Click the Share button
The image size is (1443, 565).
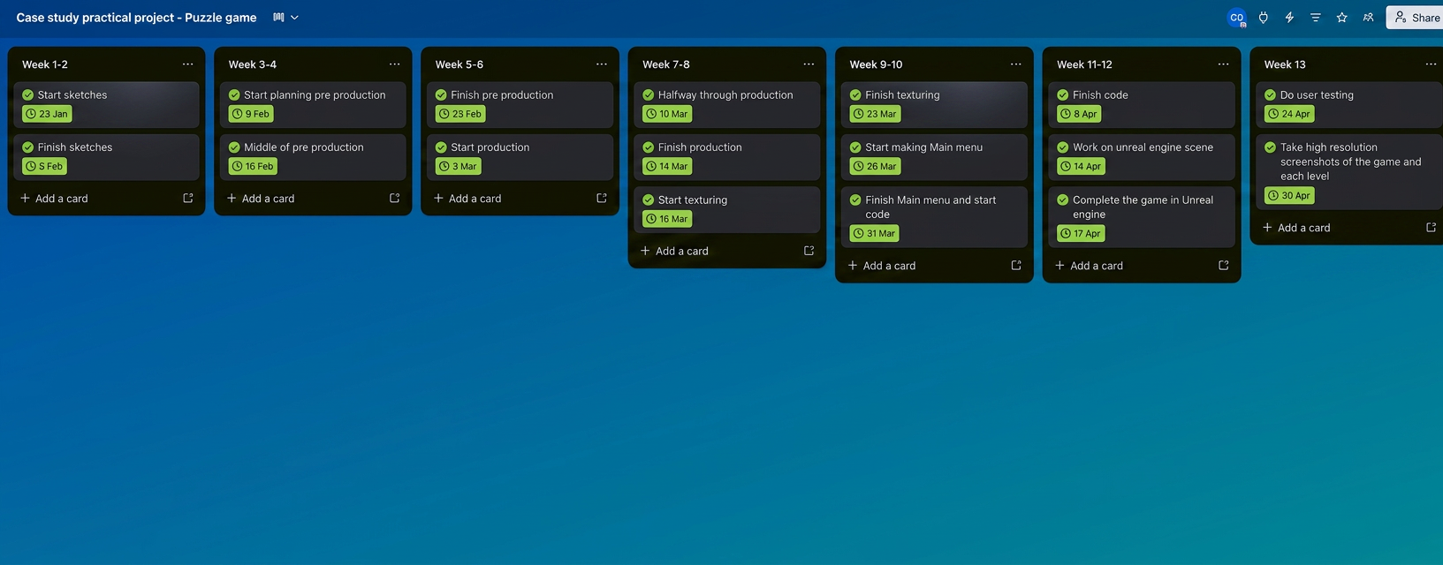point(1416,18)
